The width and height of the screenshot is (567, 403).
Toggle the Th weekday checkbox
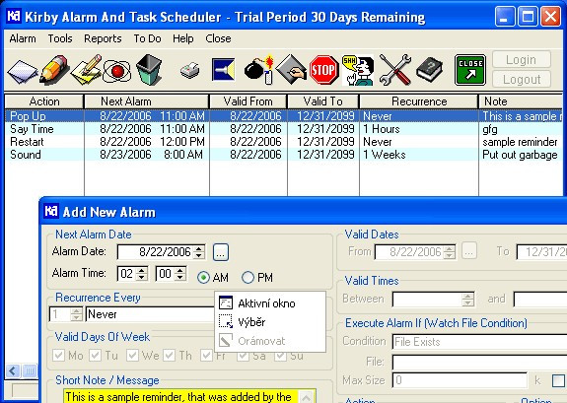coord(170,356)
